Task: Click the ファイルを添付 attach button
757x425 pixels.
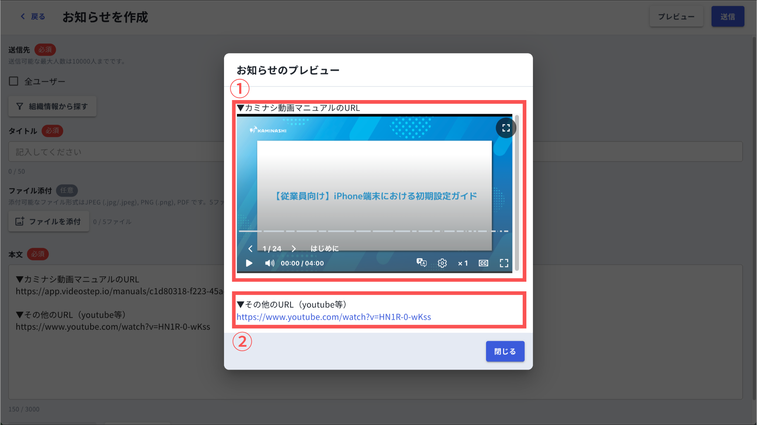Action: coord(49,222)
